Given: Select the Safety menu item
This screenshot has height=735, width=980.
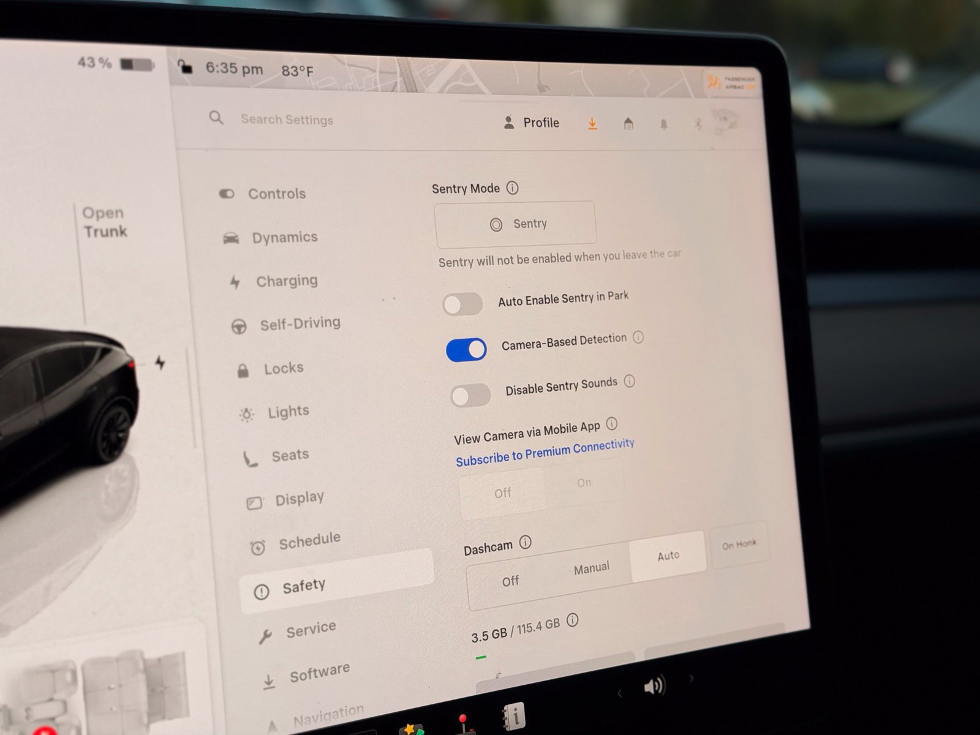Looking at the screenshot, I should pyautogui.click(x=337, y=582).
